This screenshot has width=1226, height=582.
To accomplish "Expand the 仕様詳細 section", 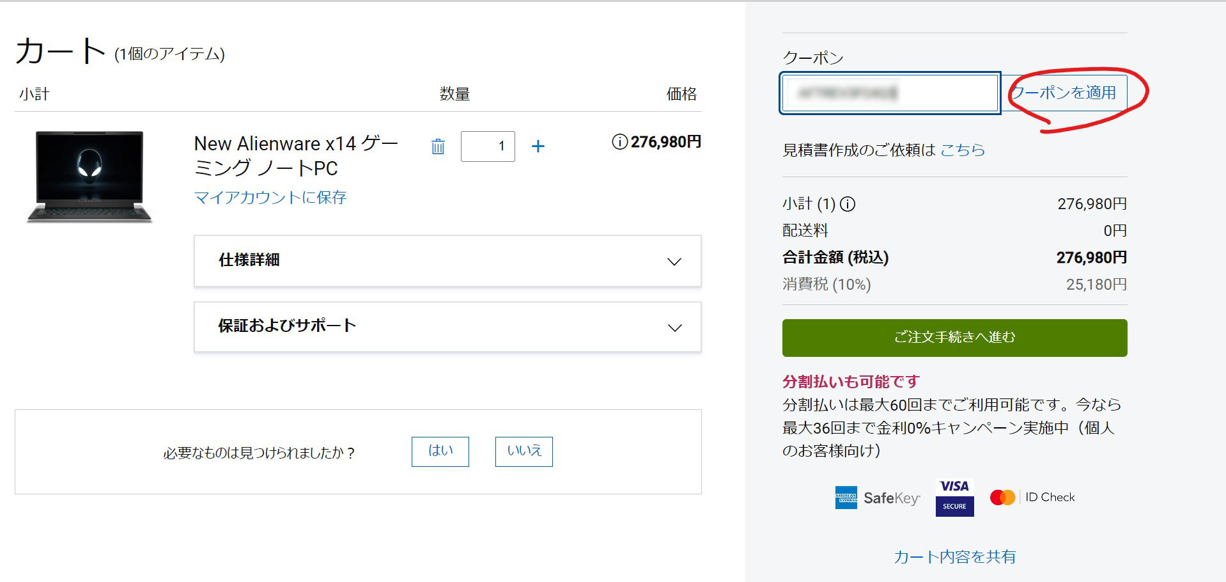I will (447, 261).
